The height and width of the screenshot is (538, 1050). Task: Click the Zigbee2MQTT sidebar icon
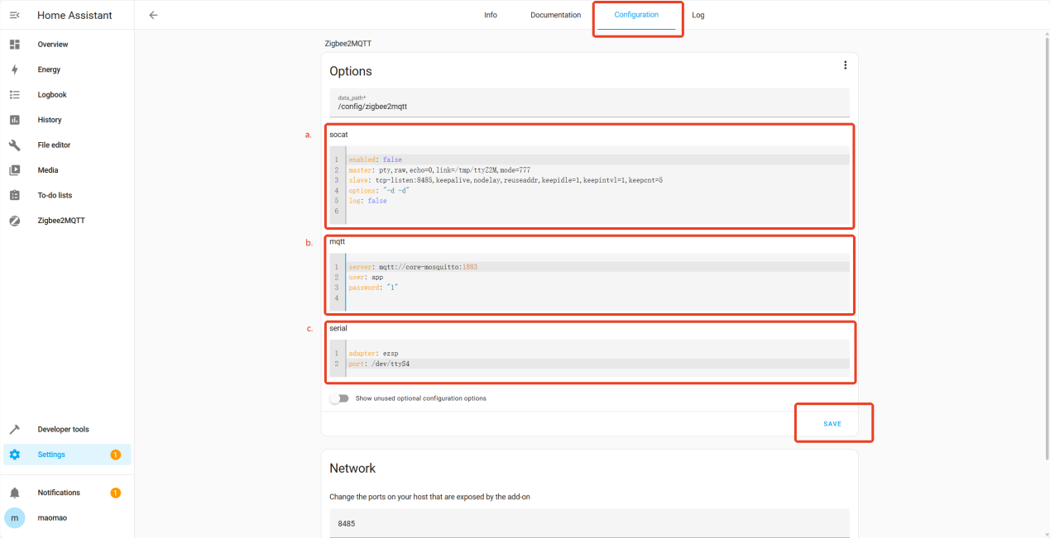(14, 221)
